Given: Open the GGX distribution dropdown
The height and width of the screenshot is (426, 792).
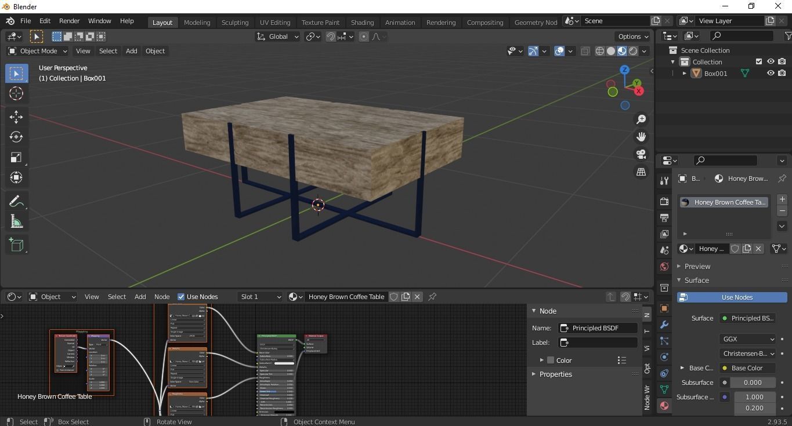Looking at the screenshot, I should [747, 339].
